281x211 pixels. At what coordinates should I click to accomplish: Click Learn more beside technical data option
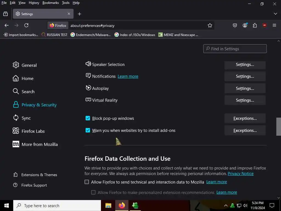click(217, 182)
